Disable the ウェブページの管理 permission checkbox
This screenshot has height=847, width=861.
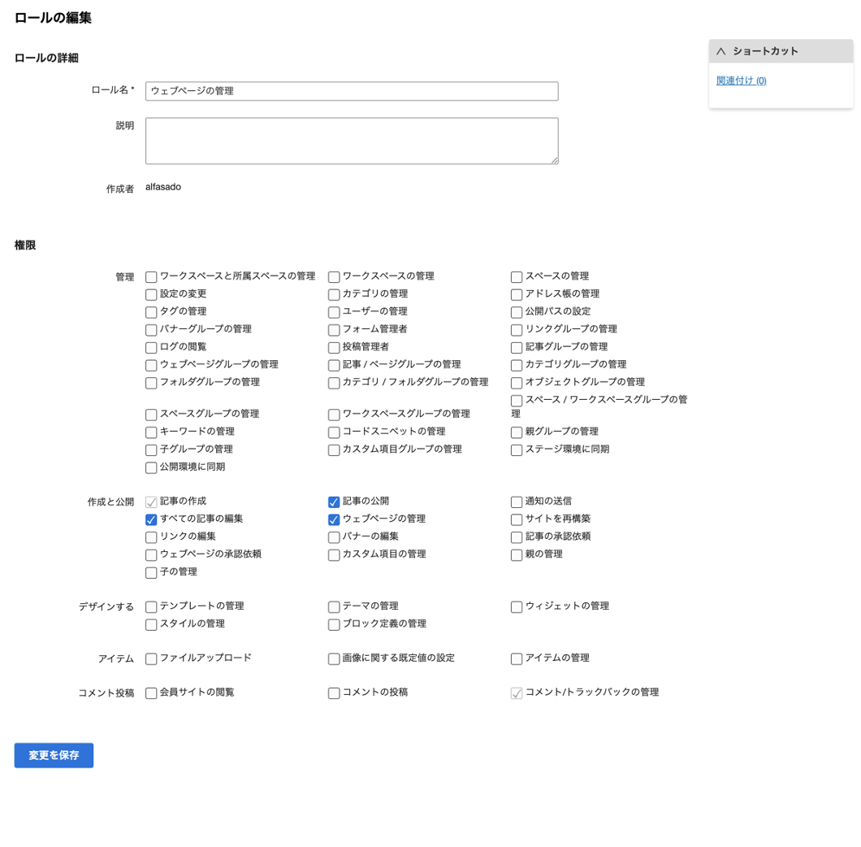click(334, 519)
